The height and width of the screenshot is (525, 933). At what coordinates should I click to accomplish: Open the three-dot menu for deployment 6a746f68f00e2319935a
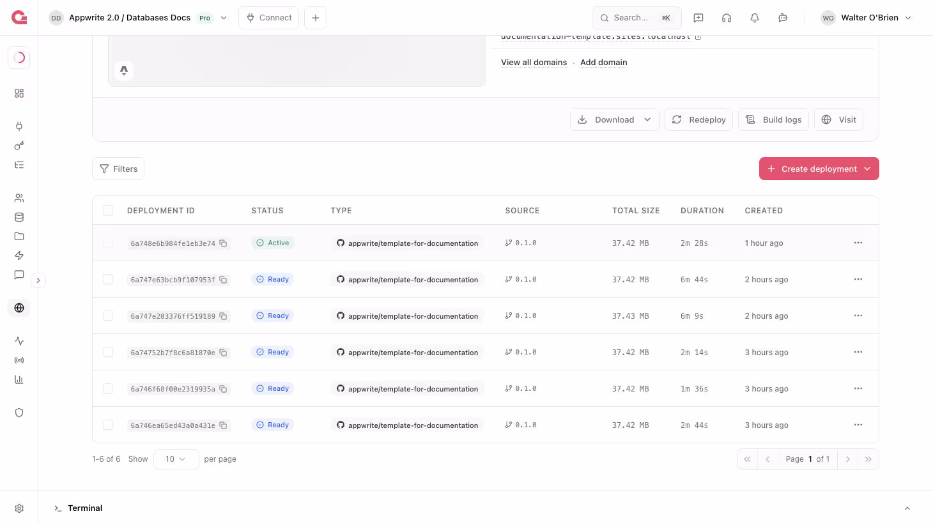point(858,388)
